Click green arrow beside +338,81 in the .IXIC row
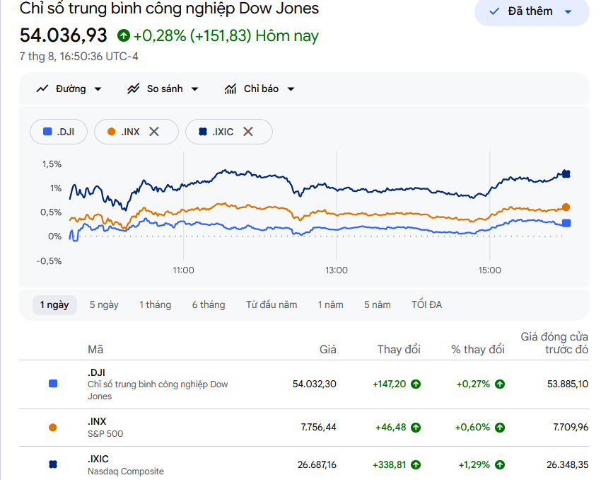601x480 pixels. 416,465
